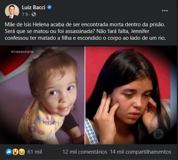Open Luiz Bacci's profile picture
Screen dimensions: 178x160
(12, 11)
